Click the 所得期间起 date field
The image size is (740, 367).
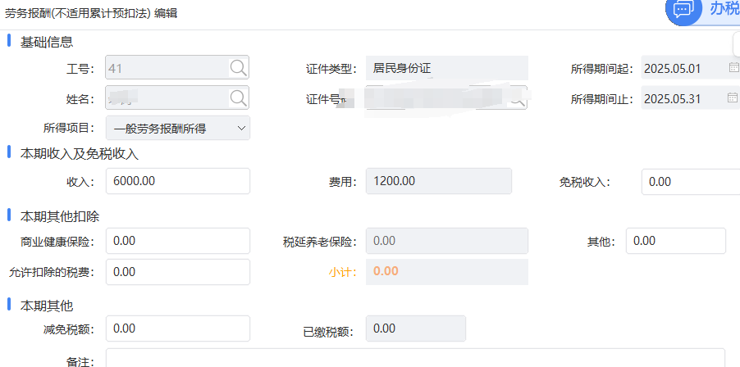pos(683,68)
